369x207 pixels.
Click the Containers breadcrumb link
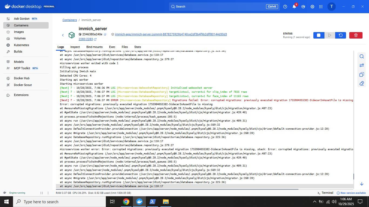(x=70, y=20)
